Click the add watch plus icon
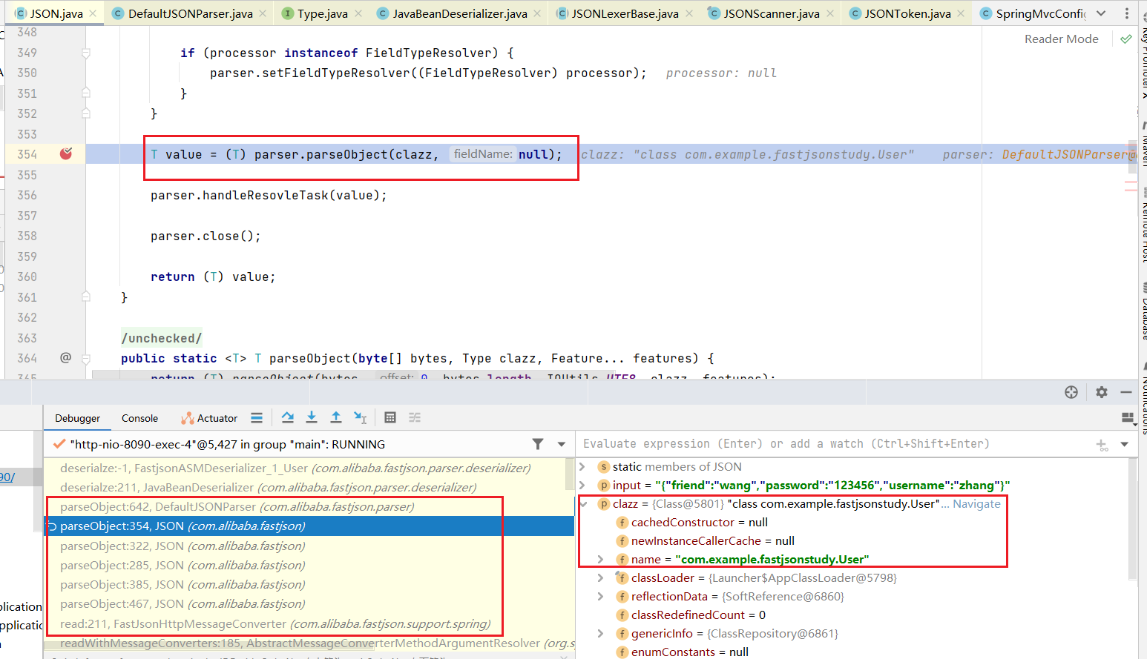 click(1102, 445)
